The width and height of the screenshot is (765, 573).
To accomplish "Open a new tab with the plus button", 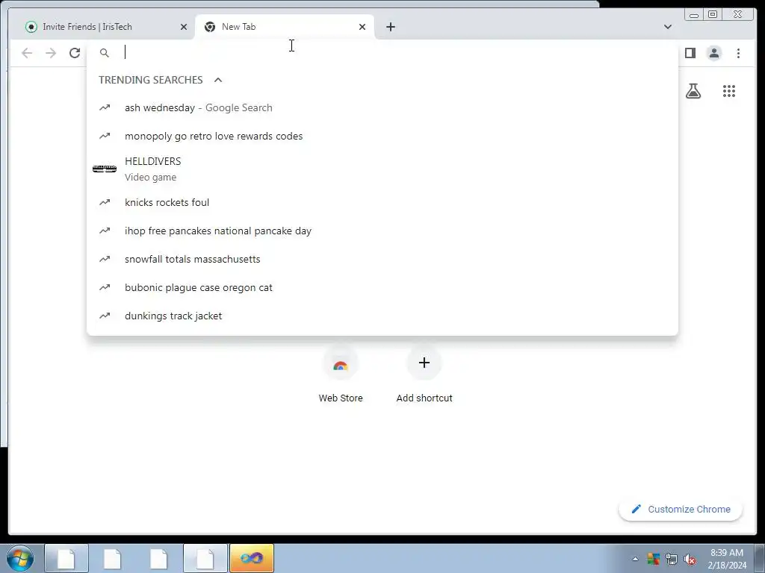I will [390, 27].
